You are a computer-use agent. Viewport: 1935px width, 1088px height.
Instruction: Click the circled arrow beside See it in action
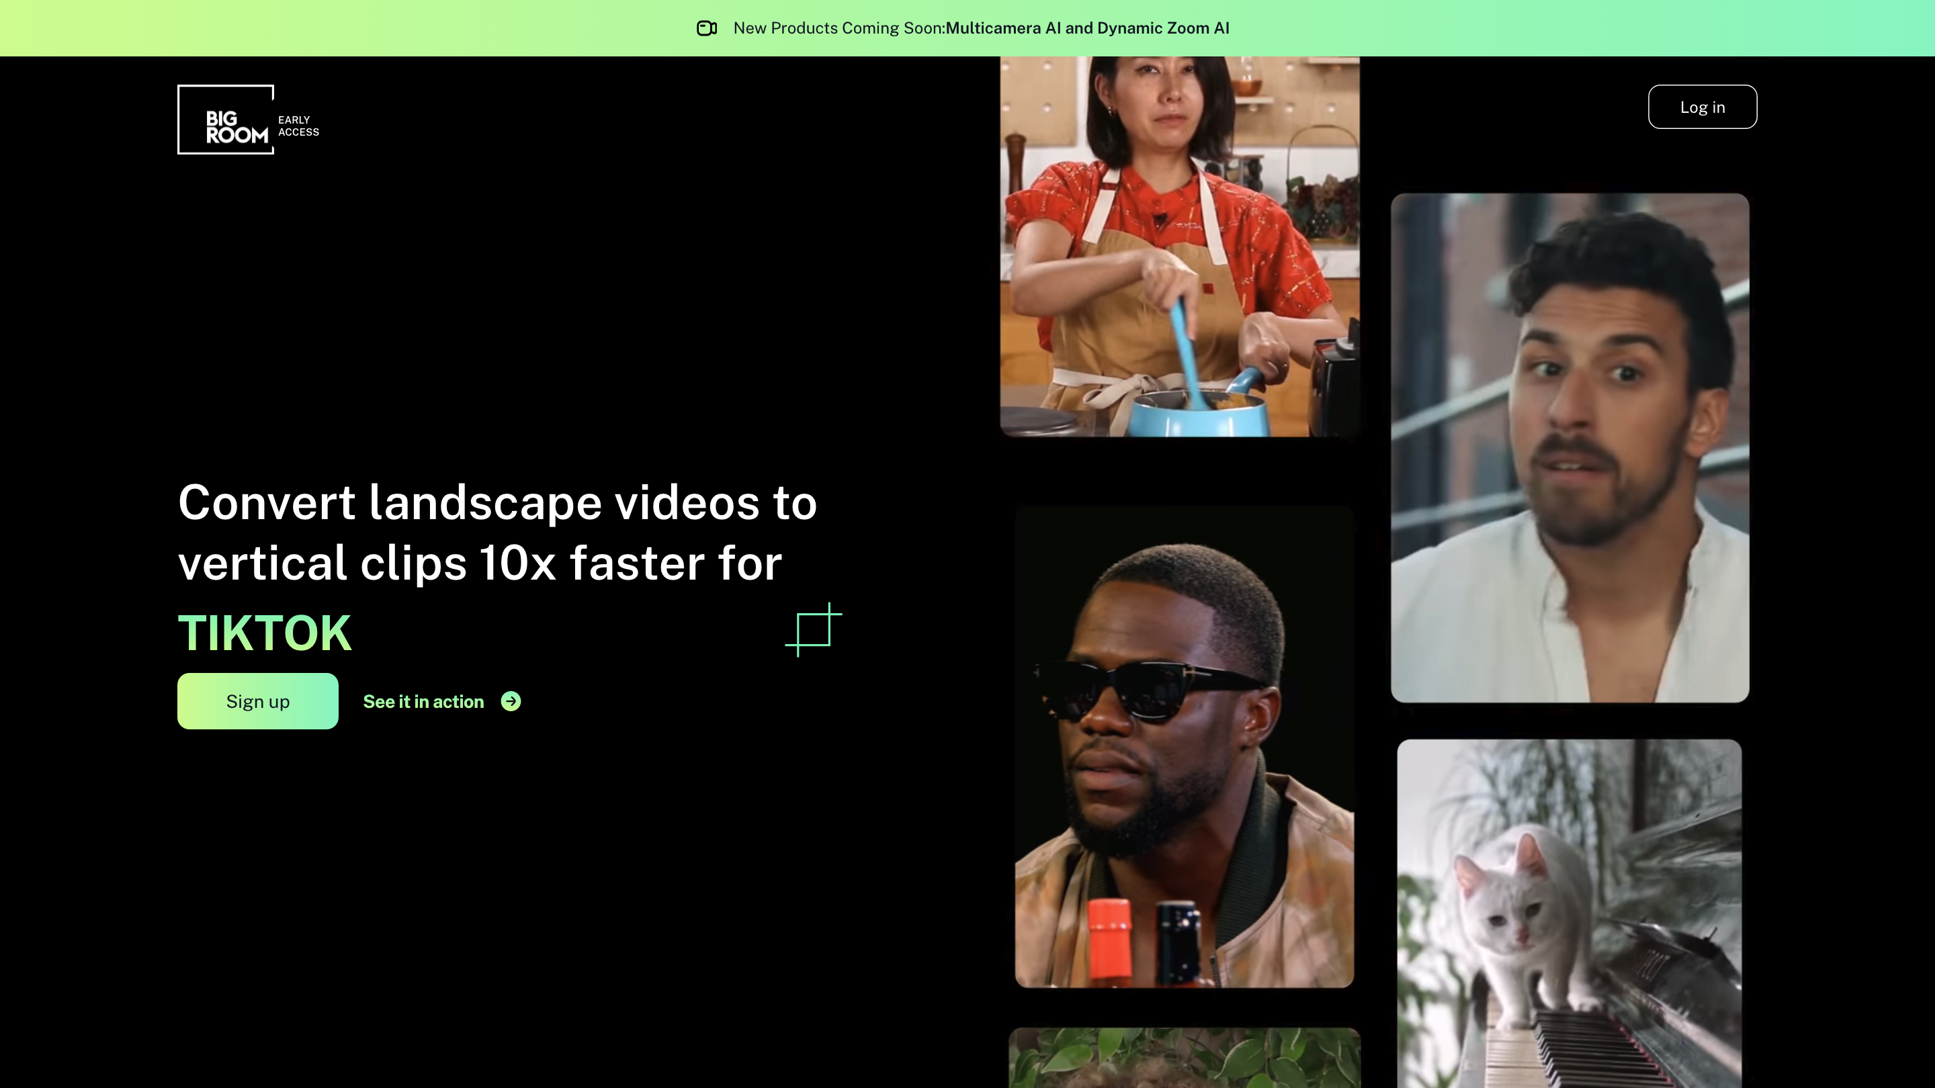[x=511, y=701]
